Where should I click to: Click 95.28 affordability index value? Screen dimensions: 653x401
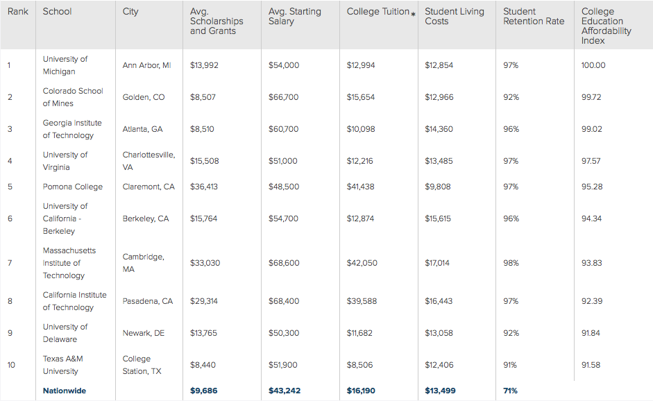[x=592, y=187]
